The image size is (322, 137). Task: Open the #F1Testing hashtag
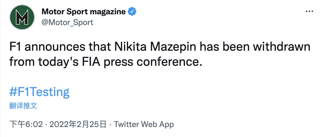point(39,92)
